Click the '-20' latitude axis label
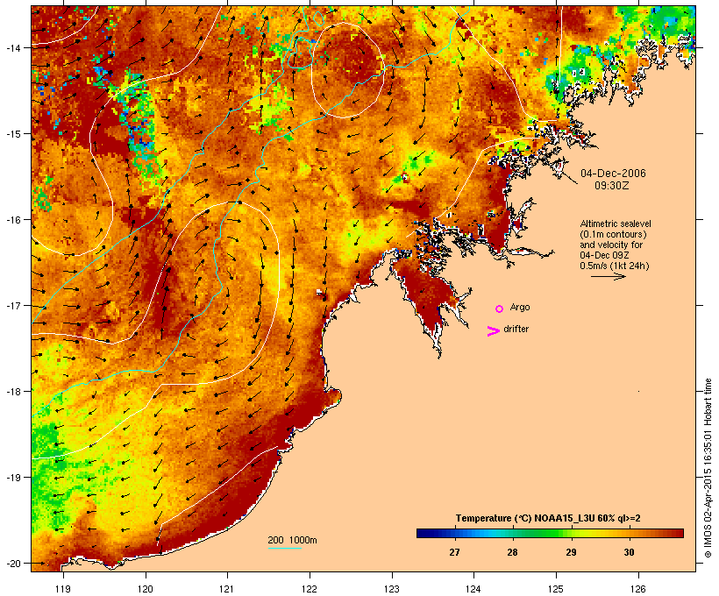 (x=12, y=564)
